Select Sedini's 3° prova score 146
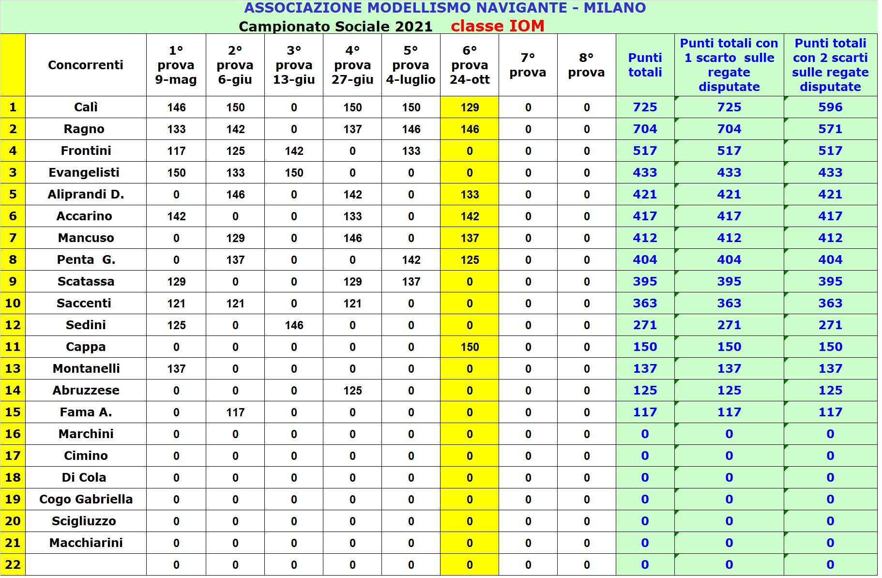882x578 pixels. coord(294,325)
